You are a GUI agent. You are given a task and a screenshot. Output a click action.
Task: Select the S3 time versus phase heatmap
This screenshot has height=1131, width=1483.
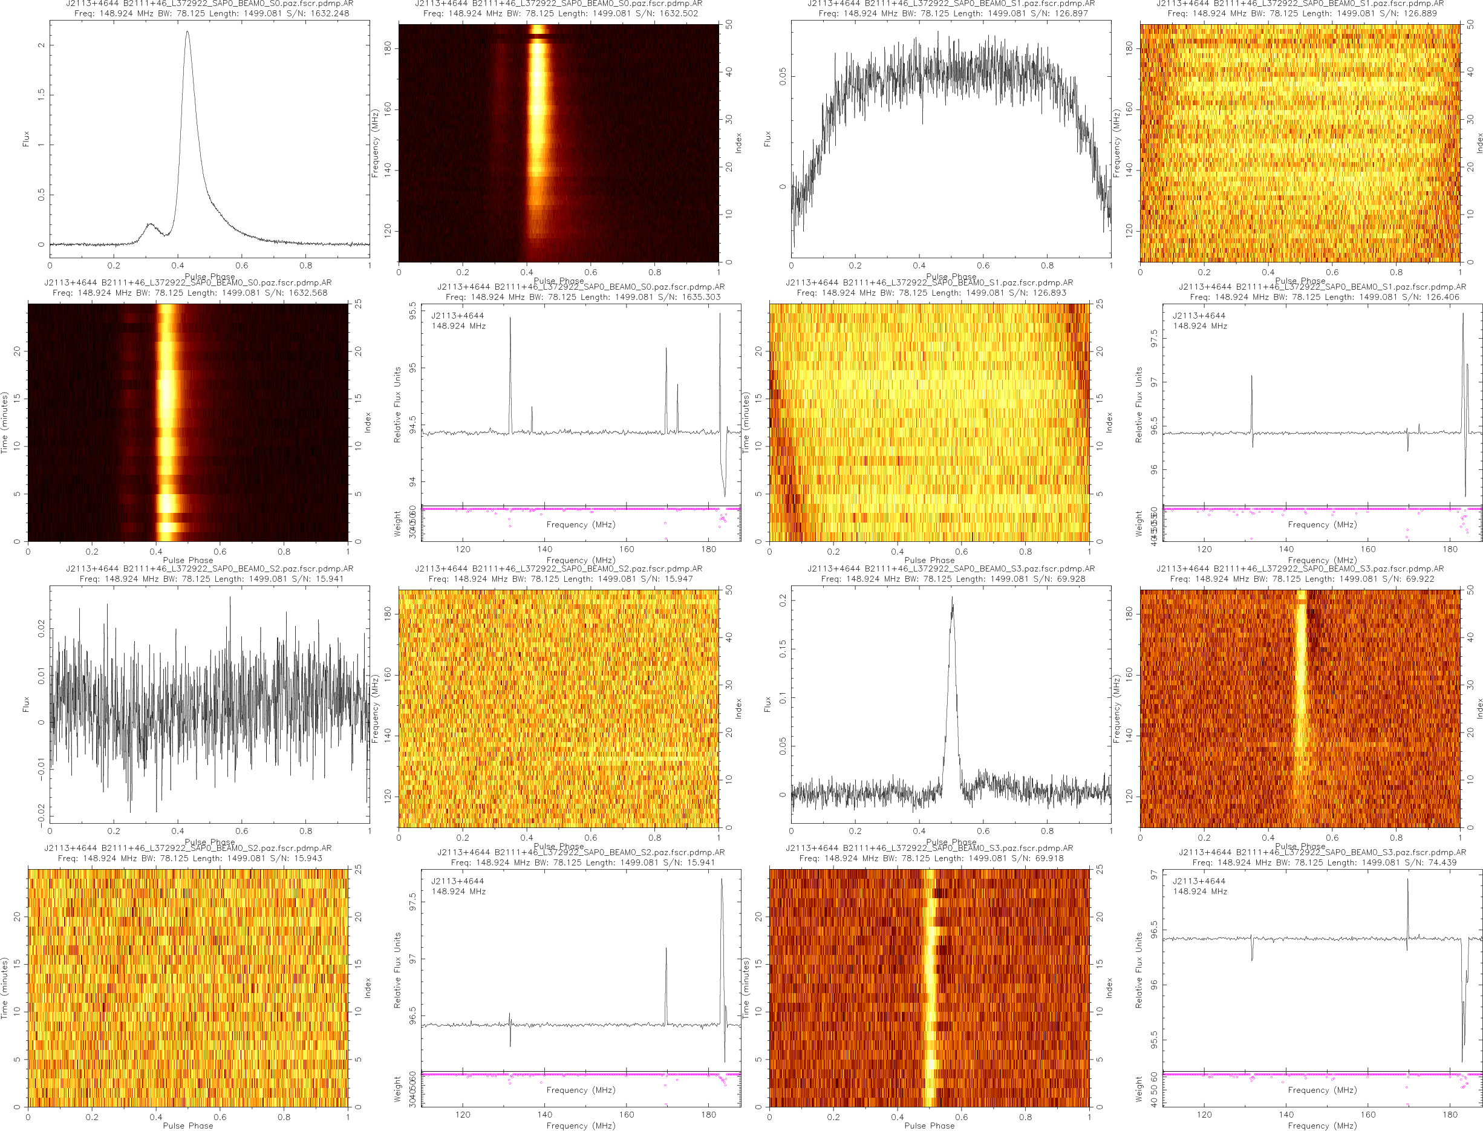(x=929, y=988)
